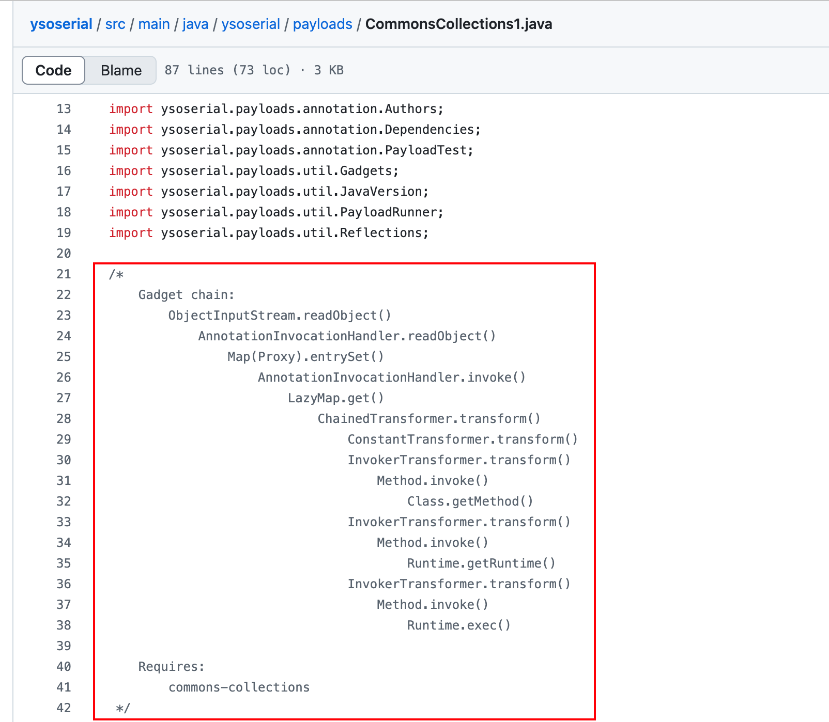Click the annotation.Authors import line

point(277,109)
